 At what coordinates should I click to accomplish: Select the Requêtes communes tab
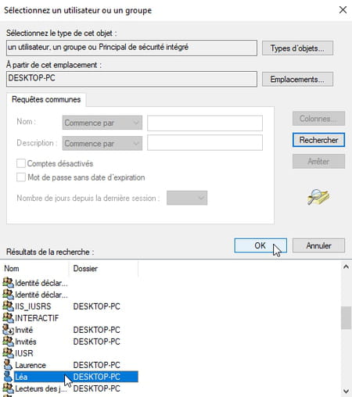pos(46,99)
